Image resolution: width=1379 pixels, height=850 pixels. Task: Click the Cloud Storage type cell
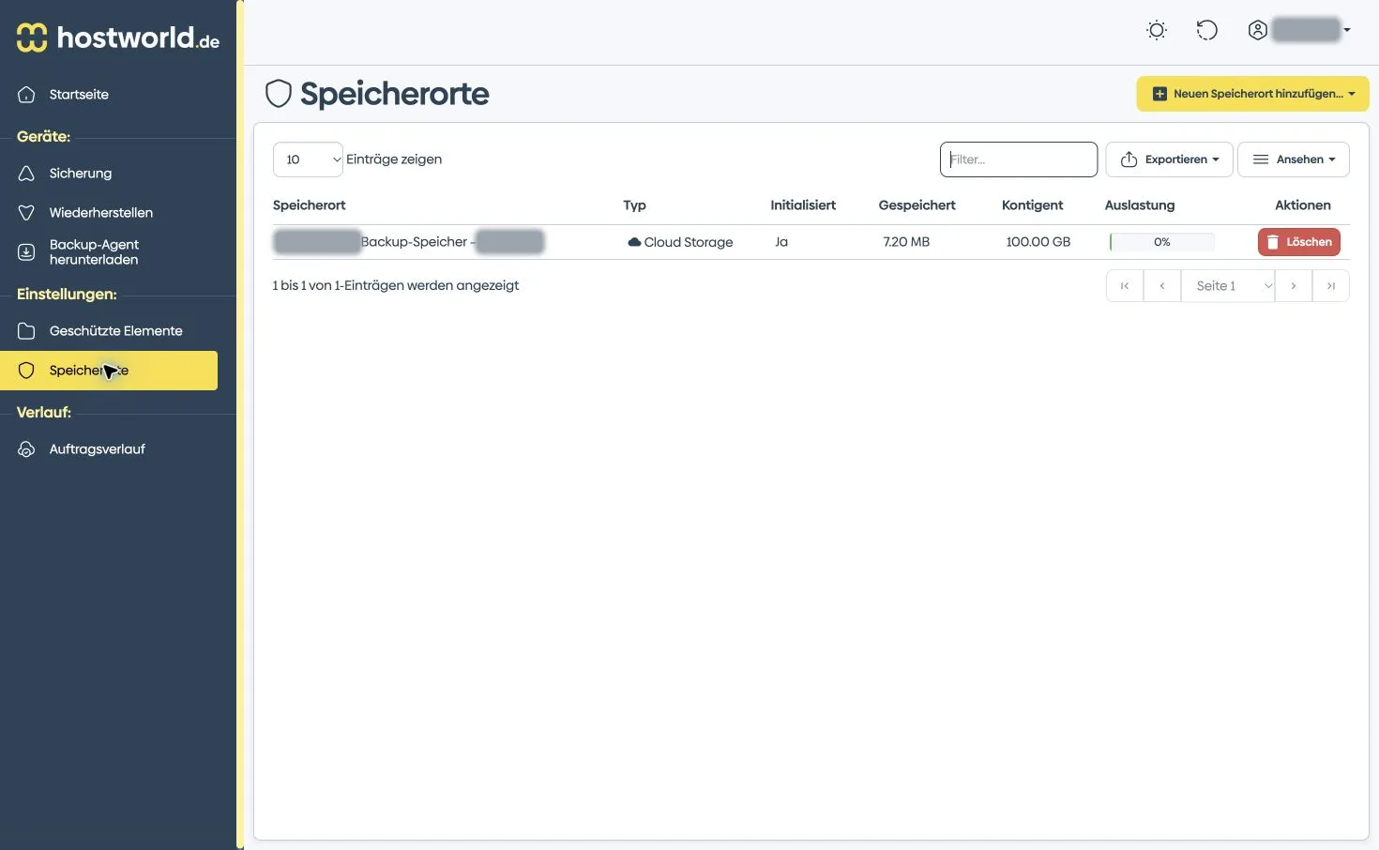(680, 242)
